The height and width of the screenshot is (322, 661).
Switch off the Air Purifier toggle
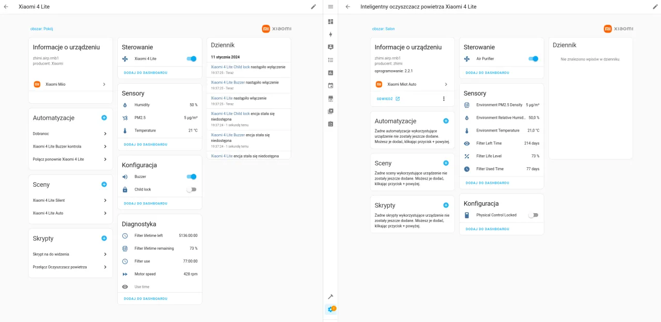tap(533, 59)
